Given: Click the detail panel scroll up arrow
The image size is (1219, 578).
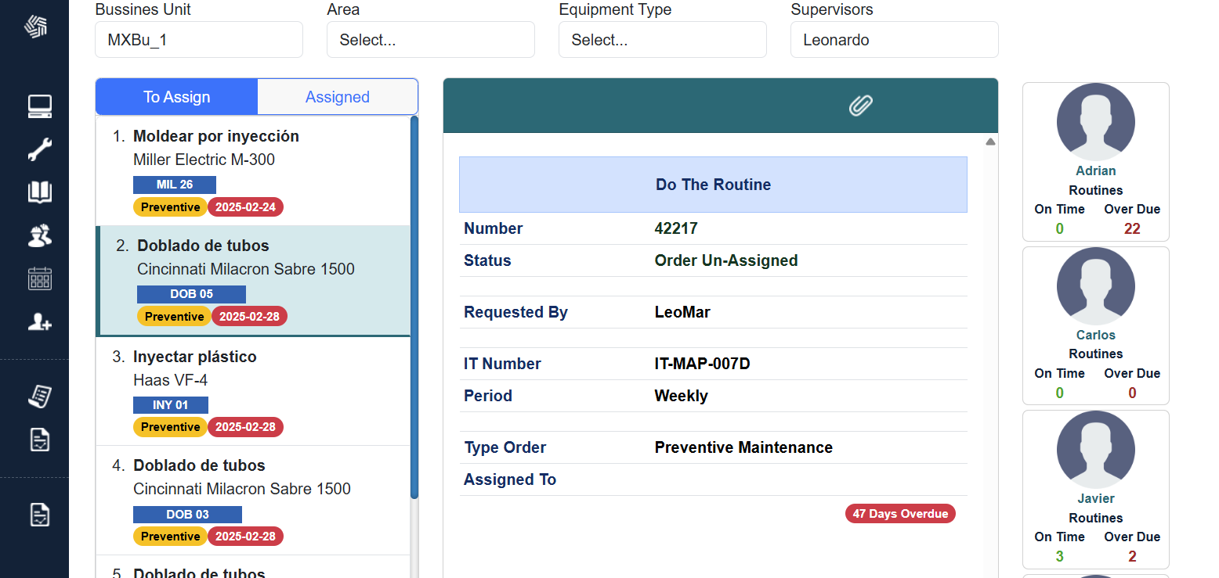Looking at the screenshot, I should point(990,142).
